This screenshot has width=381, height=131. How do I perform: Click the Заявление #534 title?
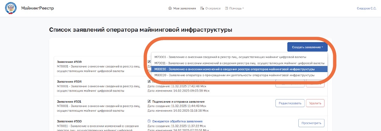[69, 82]
